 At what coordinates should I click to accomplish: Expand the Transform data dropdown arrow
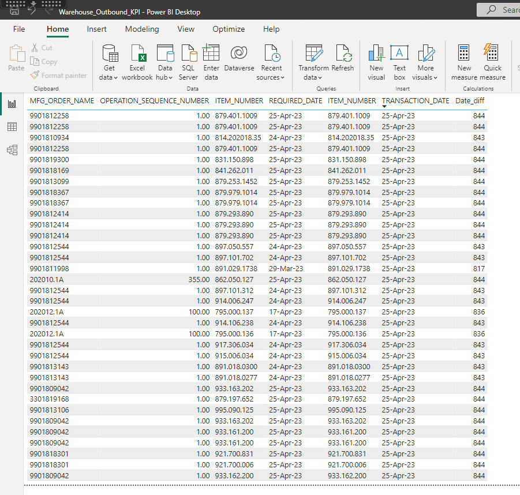[x=320, y=77]
